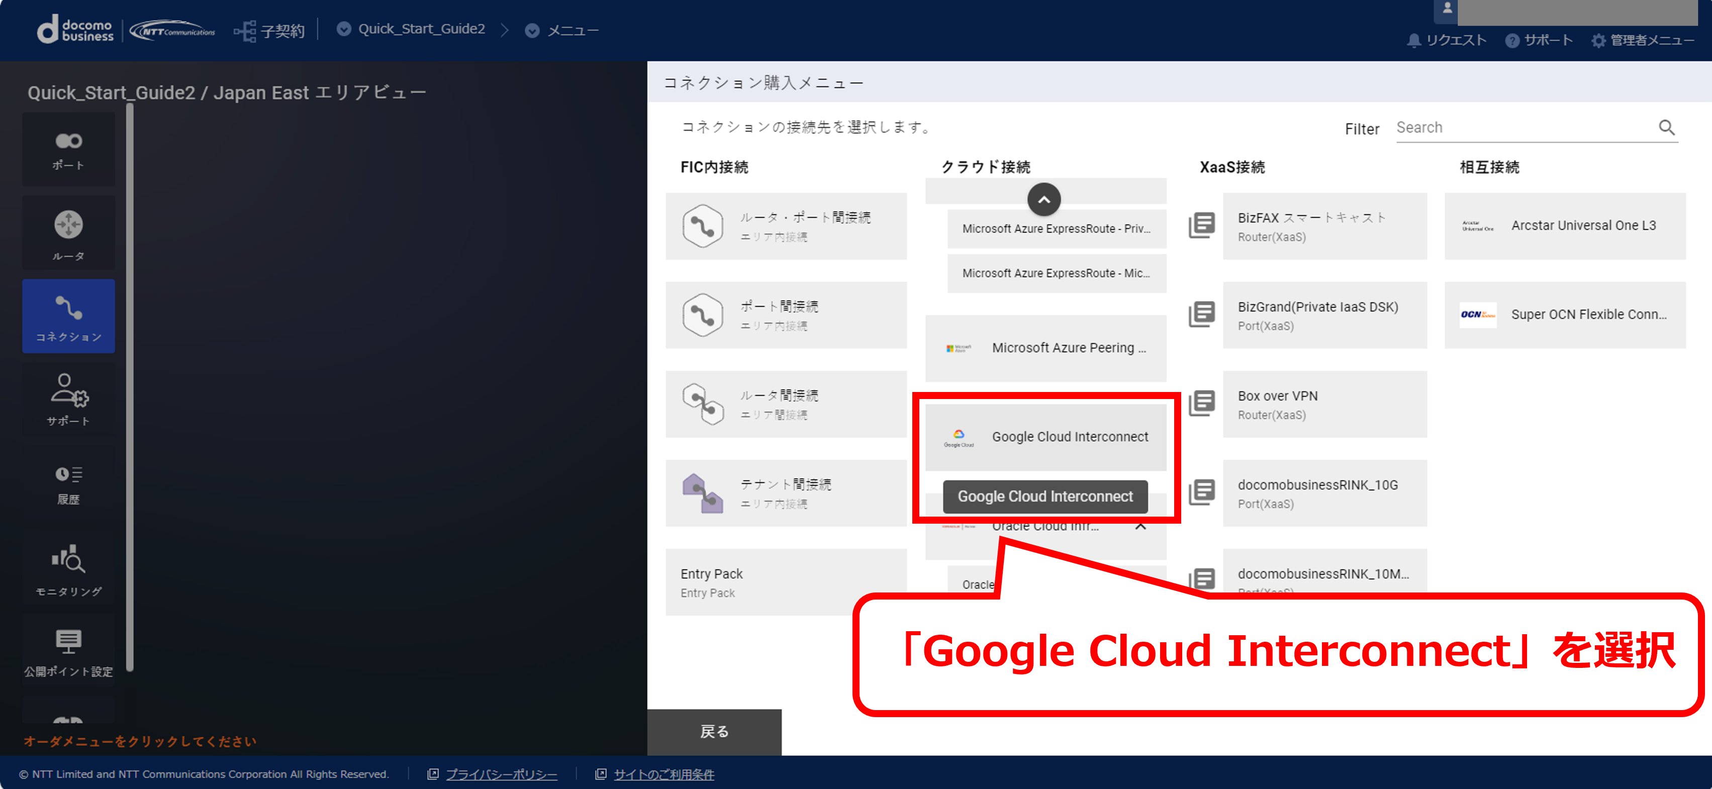
Task: Open the 履歴 history sidebar item
Action: [68, 483]
